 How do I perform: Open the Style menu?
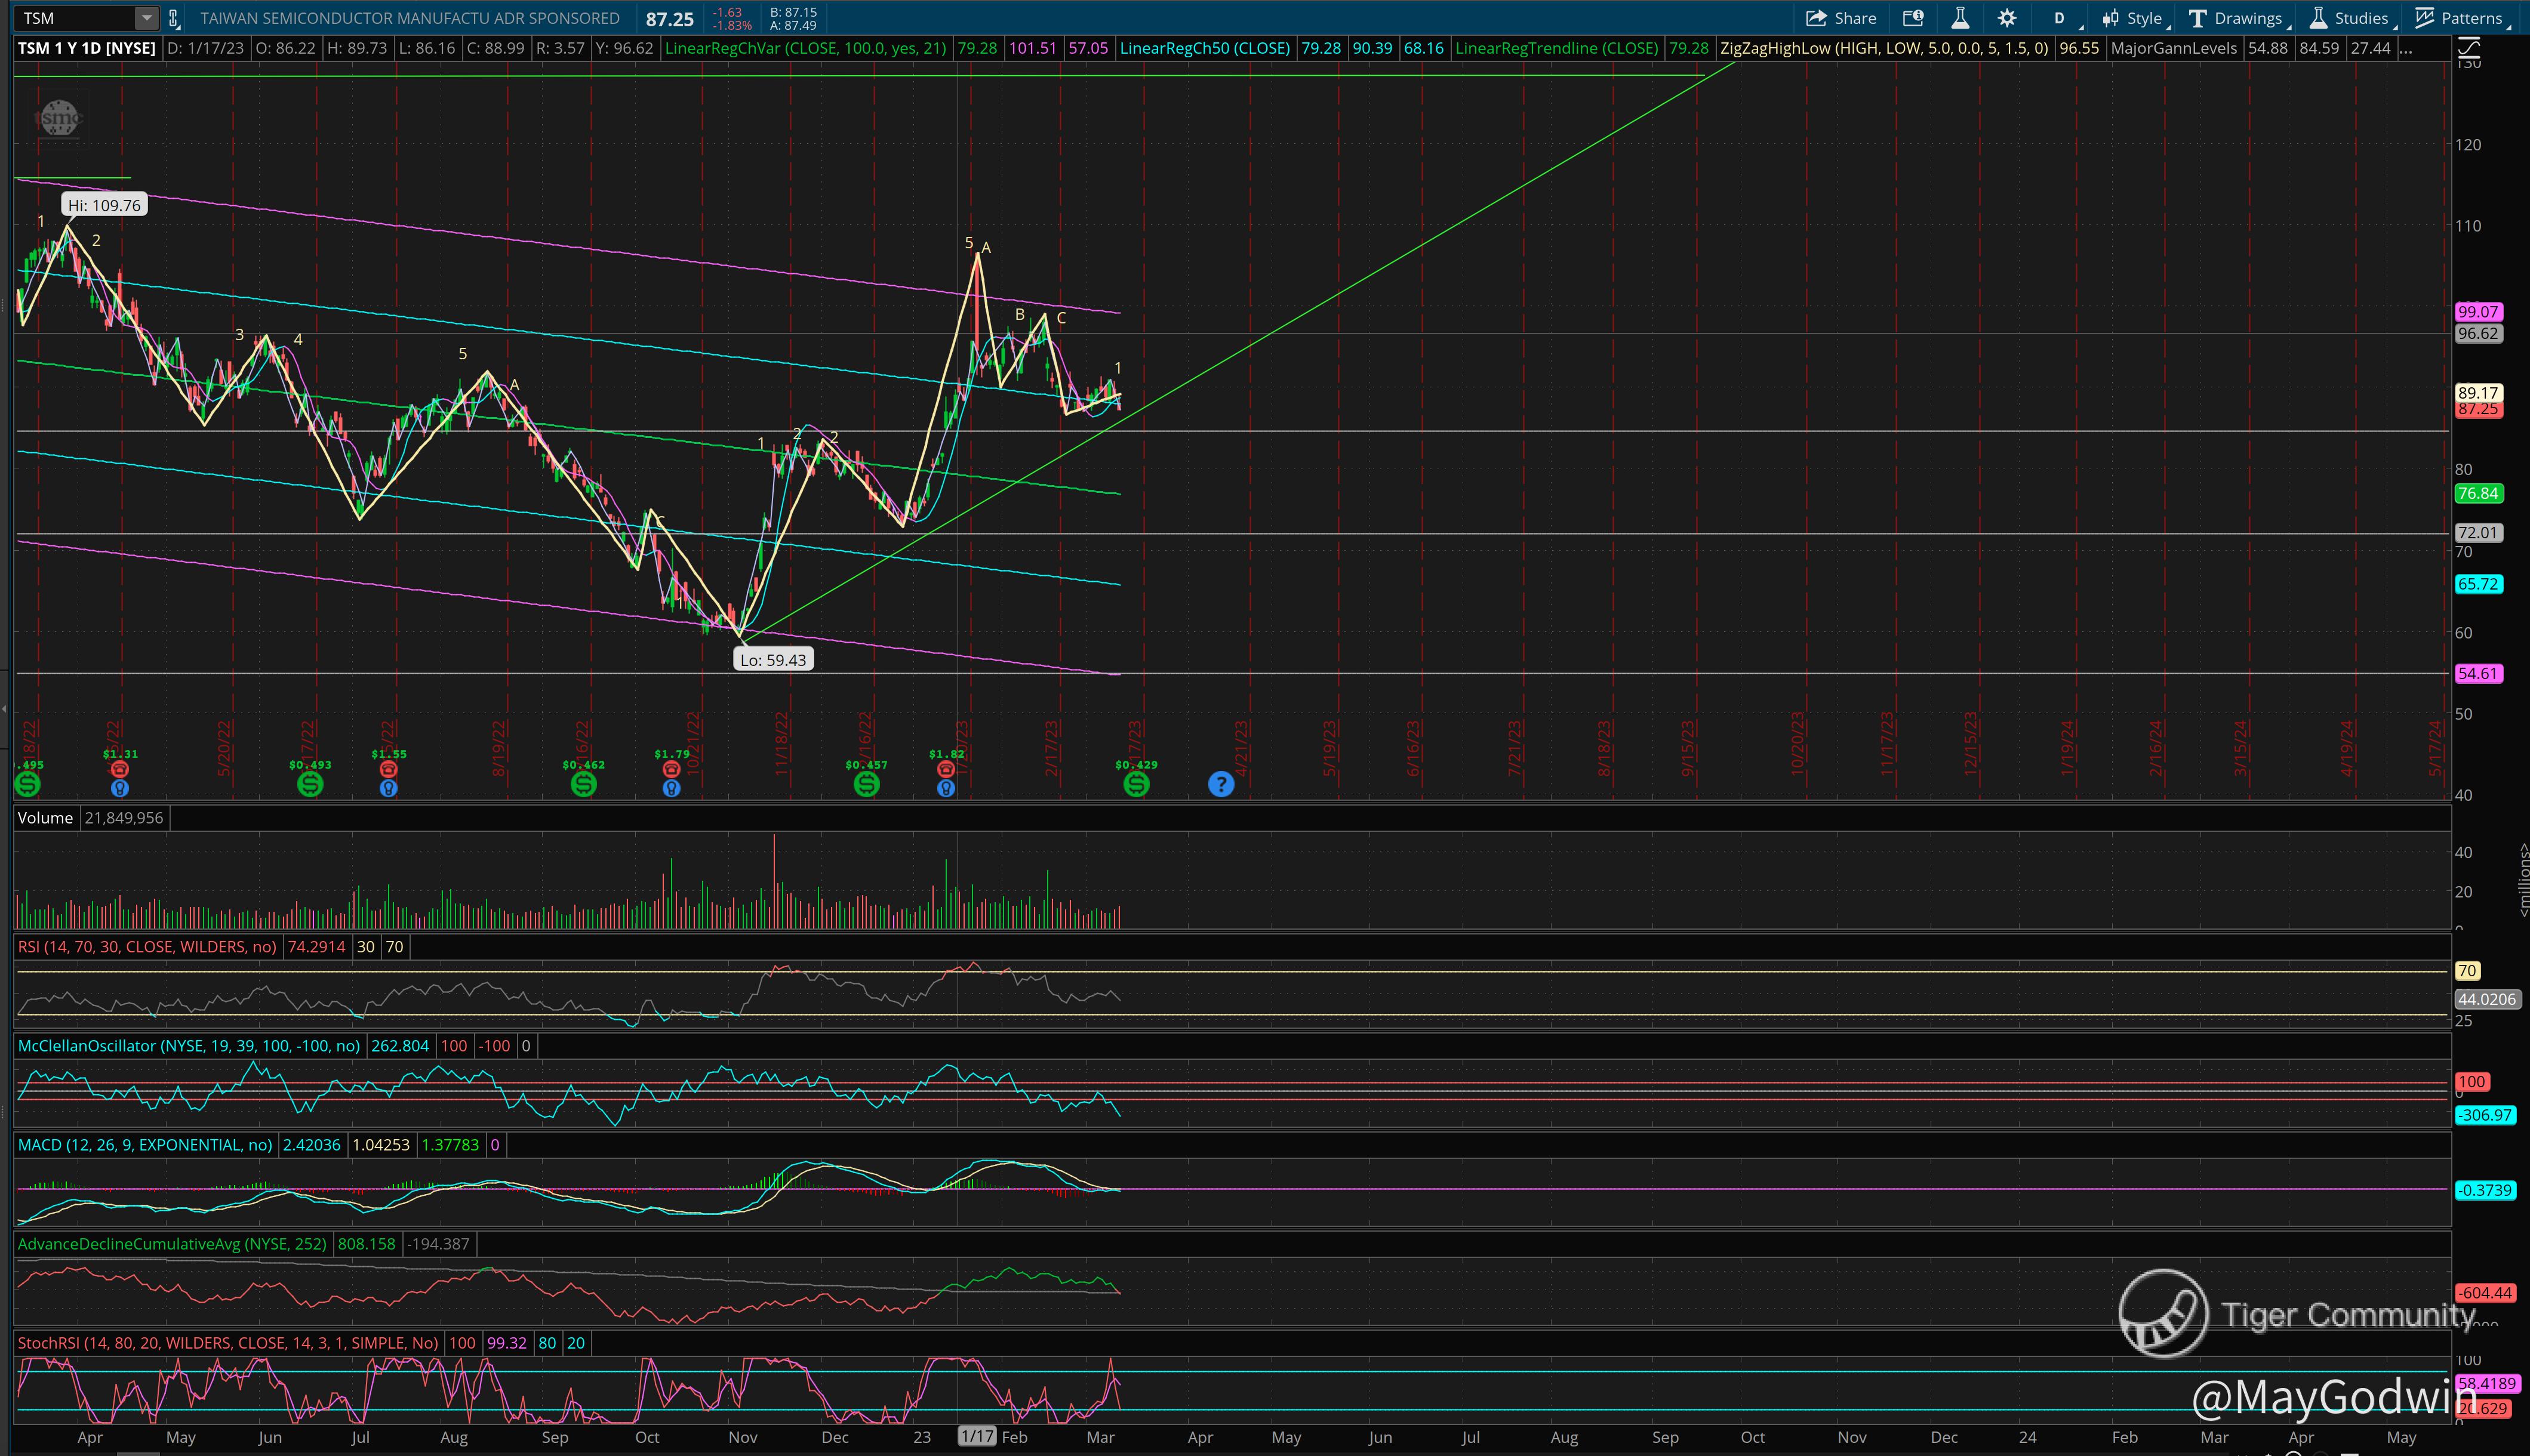tap(2134, 18)
